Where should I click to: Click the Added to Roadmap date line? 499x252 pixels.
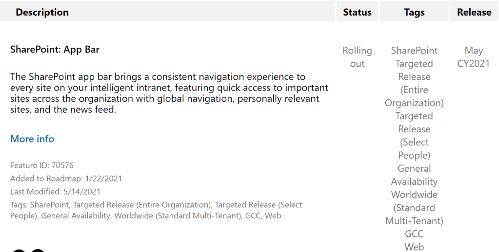66,179
